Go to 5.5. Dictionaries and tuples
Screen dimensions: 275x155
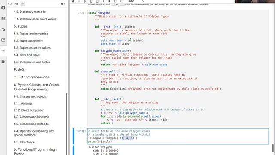32,62
